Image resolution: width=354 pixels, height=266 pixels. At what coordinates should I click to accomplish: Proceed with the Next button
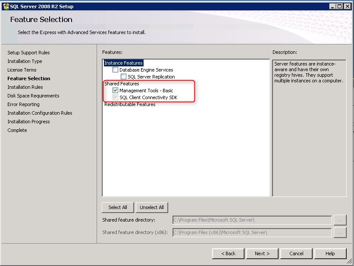point(262,253)
